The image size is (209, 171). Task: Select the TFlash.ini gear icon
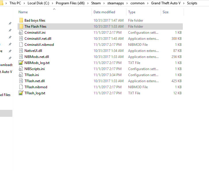pos(21,75)
